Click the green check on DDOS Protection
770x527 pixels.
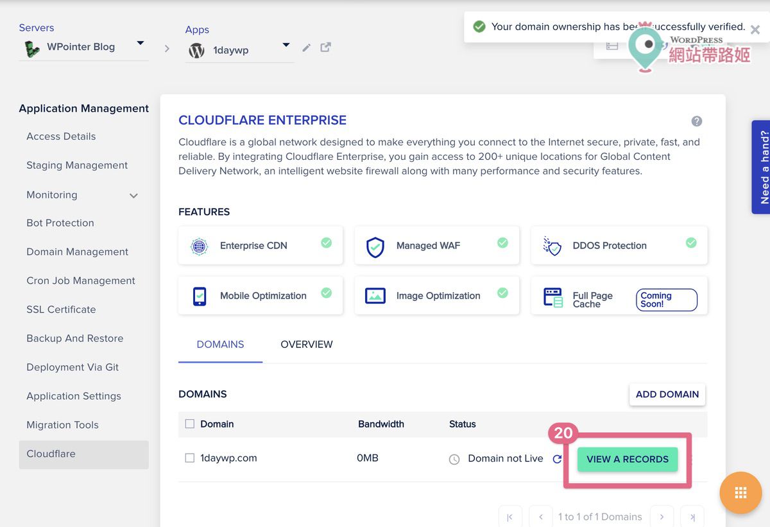tap(691, 243)
